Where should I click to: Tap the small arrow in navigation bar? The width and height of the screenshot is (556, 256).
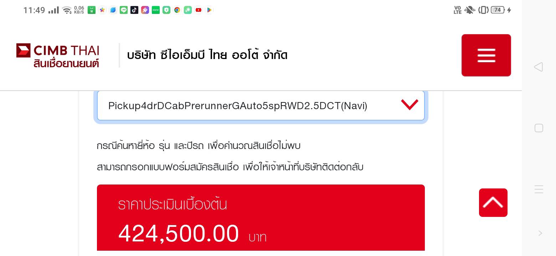[540, 233]
